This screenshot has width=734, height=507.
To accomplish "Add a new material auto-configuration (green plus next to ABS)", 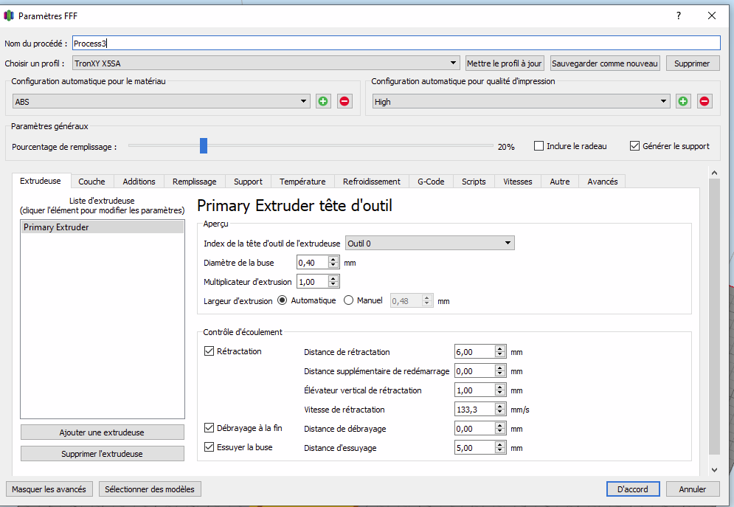I will [323, 101].
